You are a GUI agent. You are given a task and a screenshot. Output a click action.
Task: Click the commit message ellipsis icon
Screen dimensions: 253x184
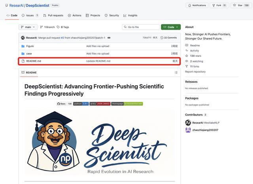[x=109, y=38]
